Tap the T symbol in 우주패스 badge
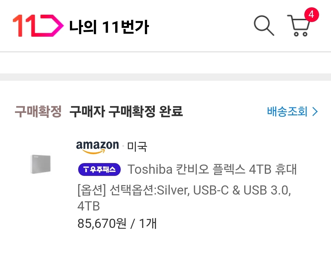331x253 pixels. 86,169
